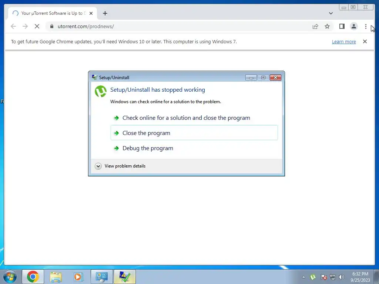Select the µTorrent Software is Up to Date tab
The width and height of the screenshot is (379, 284).
tap(53, 13)
